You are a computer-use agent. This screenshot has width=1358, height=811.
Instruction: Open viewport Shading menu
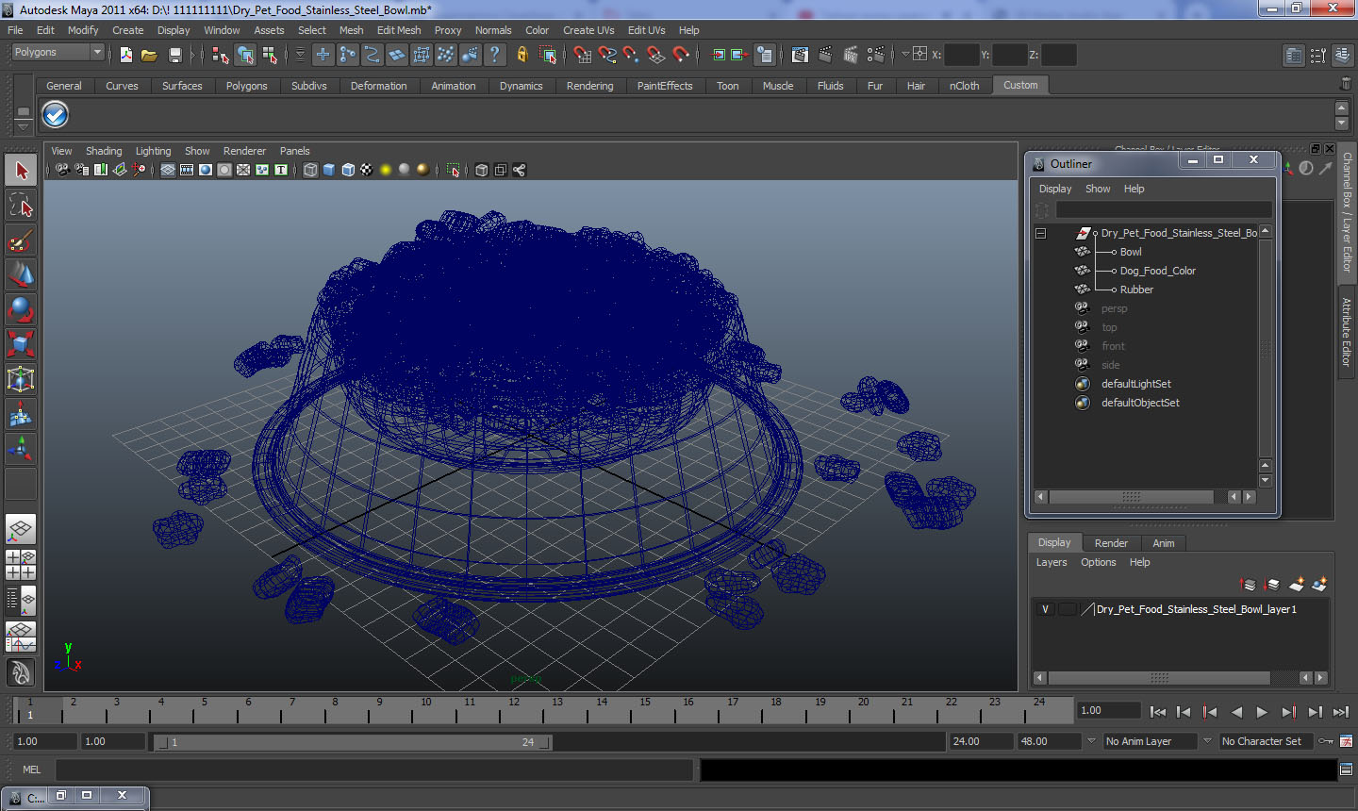[104, 151]
